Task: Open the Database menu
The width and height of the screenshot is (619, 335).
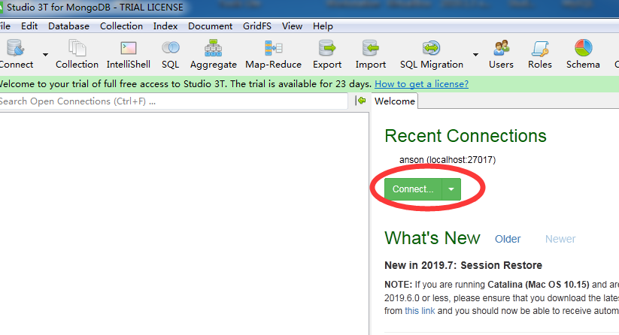Action: click(68, 26)
